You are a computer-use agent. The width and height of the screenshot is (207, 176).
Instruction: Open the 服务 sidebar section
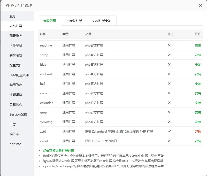point(13,16)
